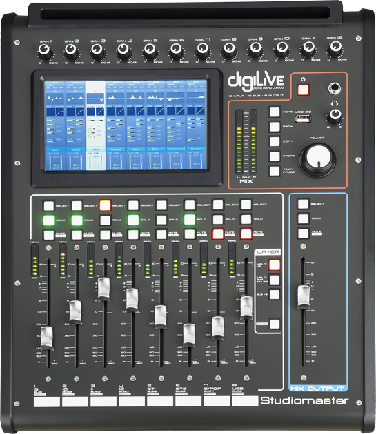Viewport: 376px width, 434px height.
Task: Push the BACK button
Action: tap(275, 127)
